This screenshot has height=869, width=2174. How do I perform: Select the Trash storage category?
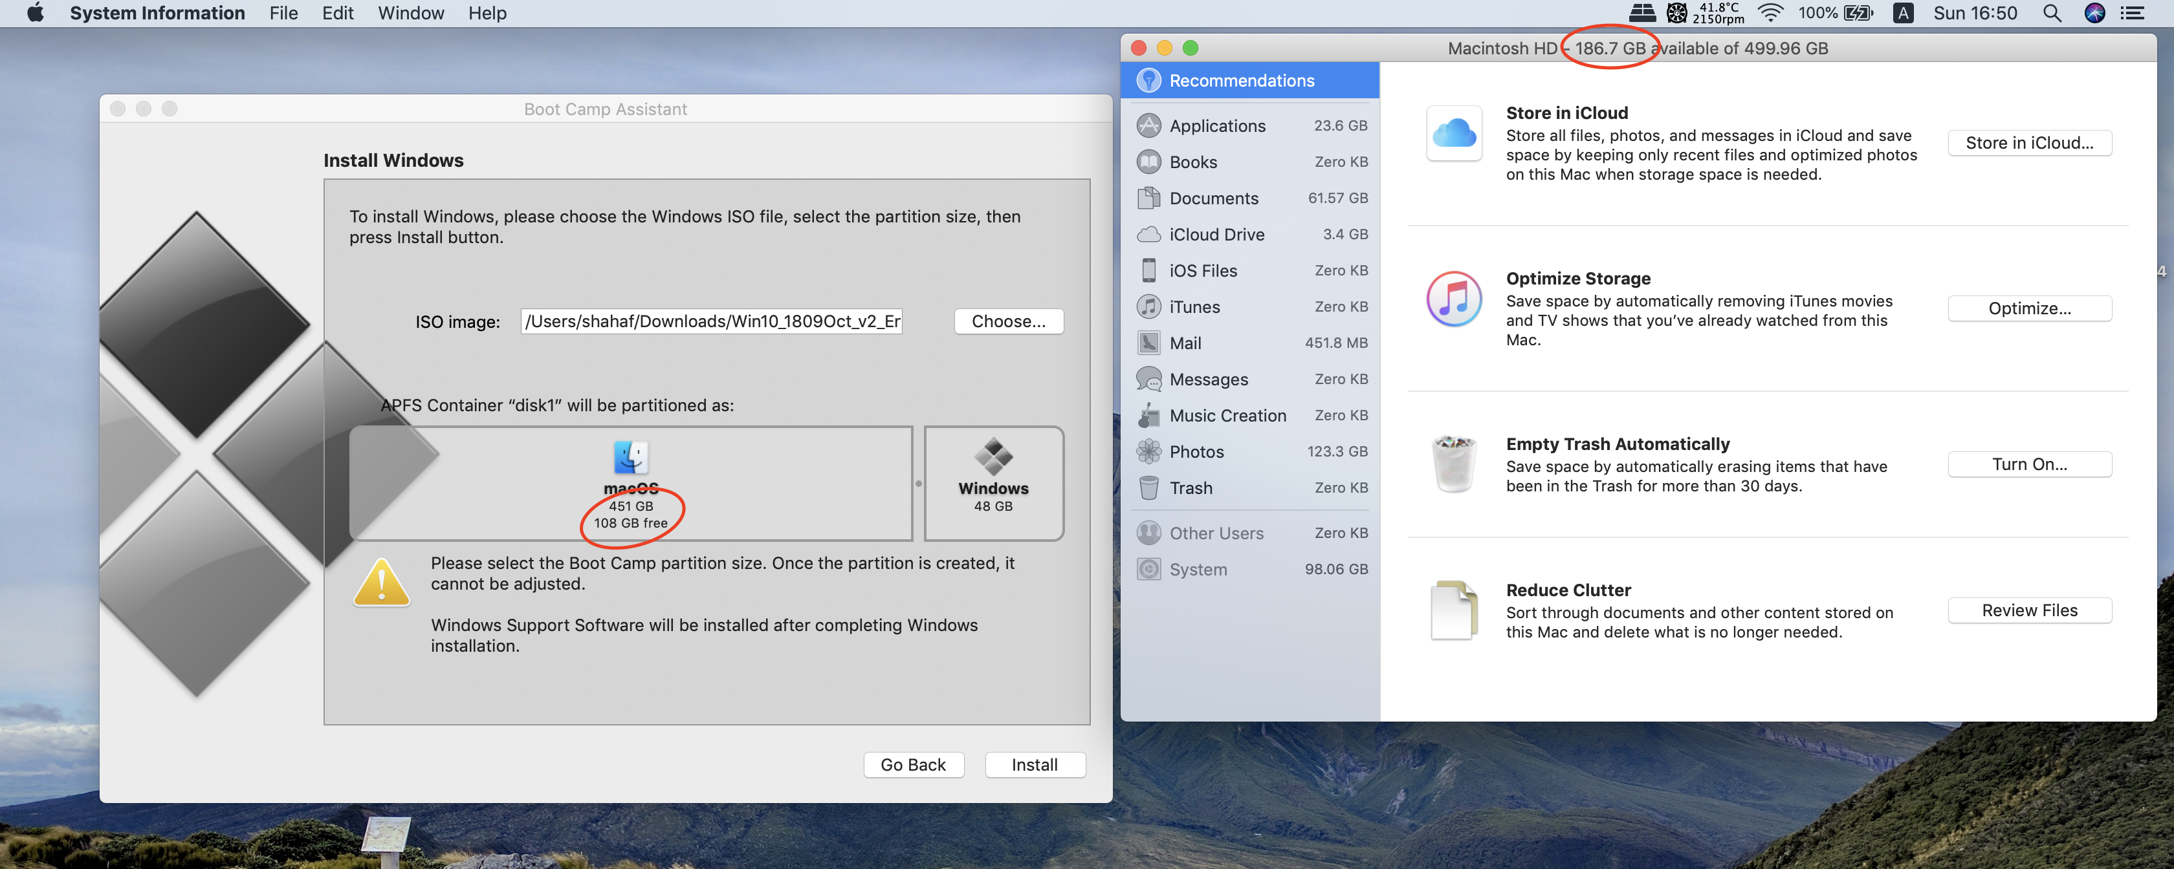pos(1190,488)
